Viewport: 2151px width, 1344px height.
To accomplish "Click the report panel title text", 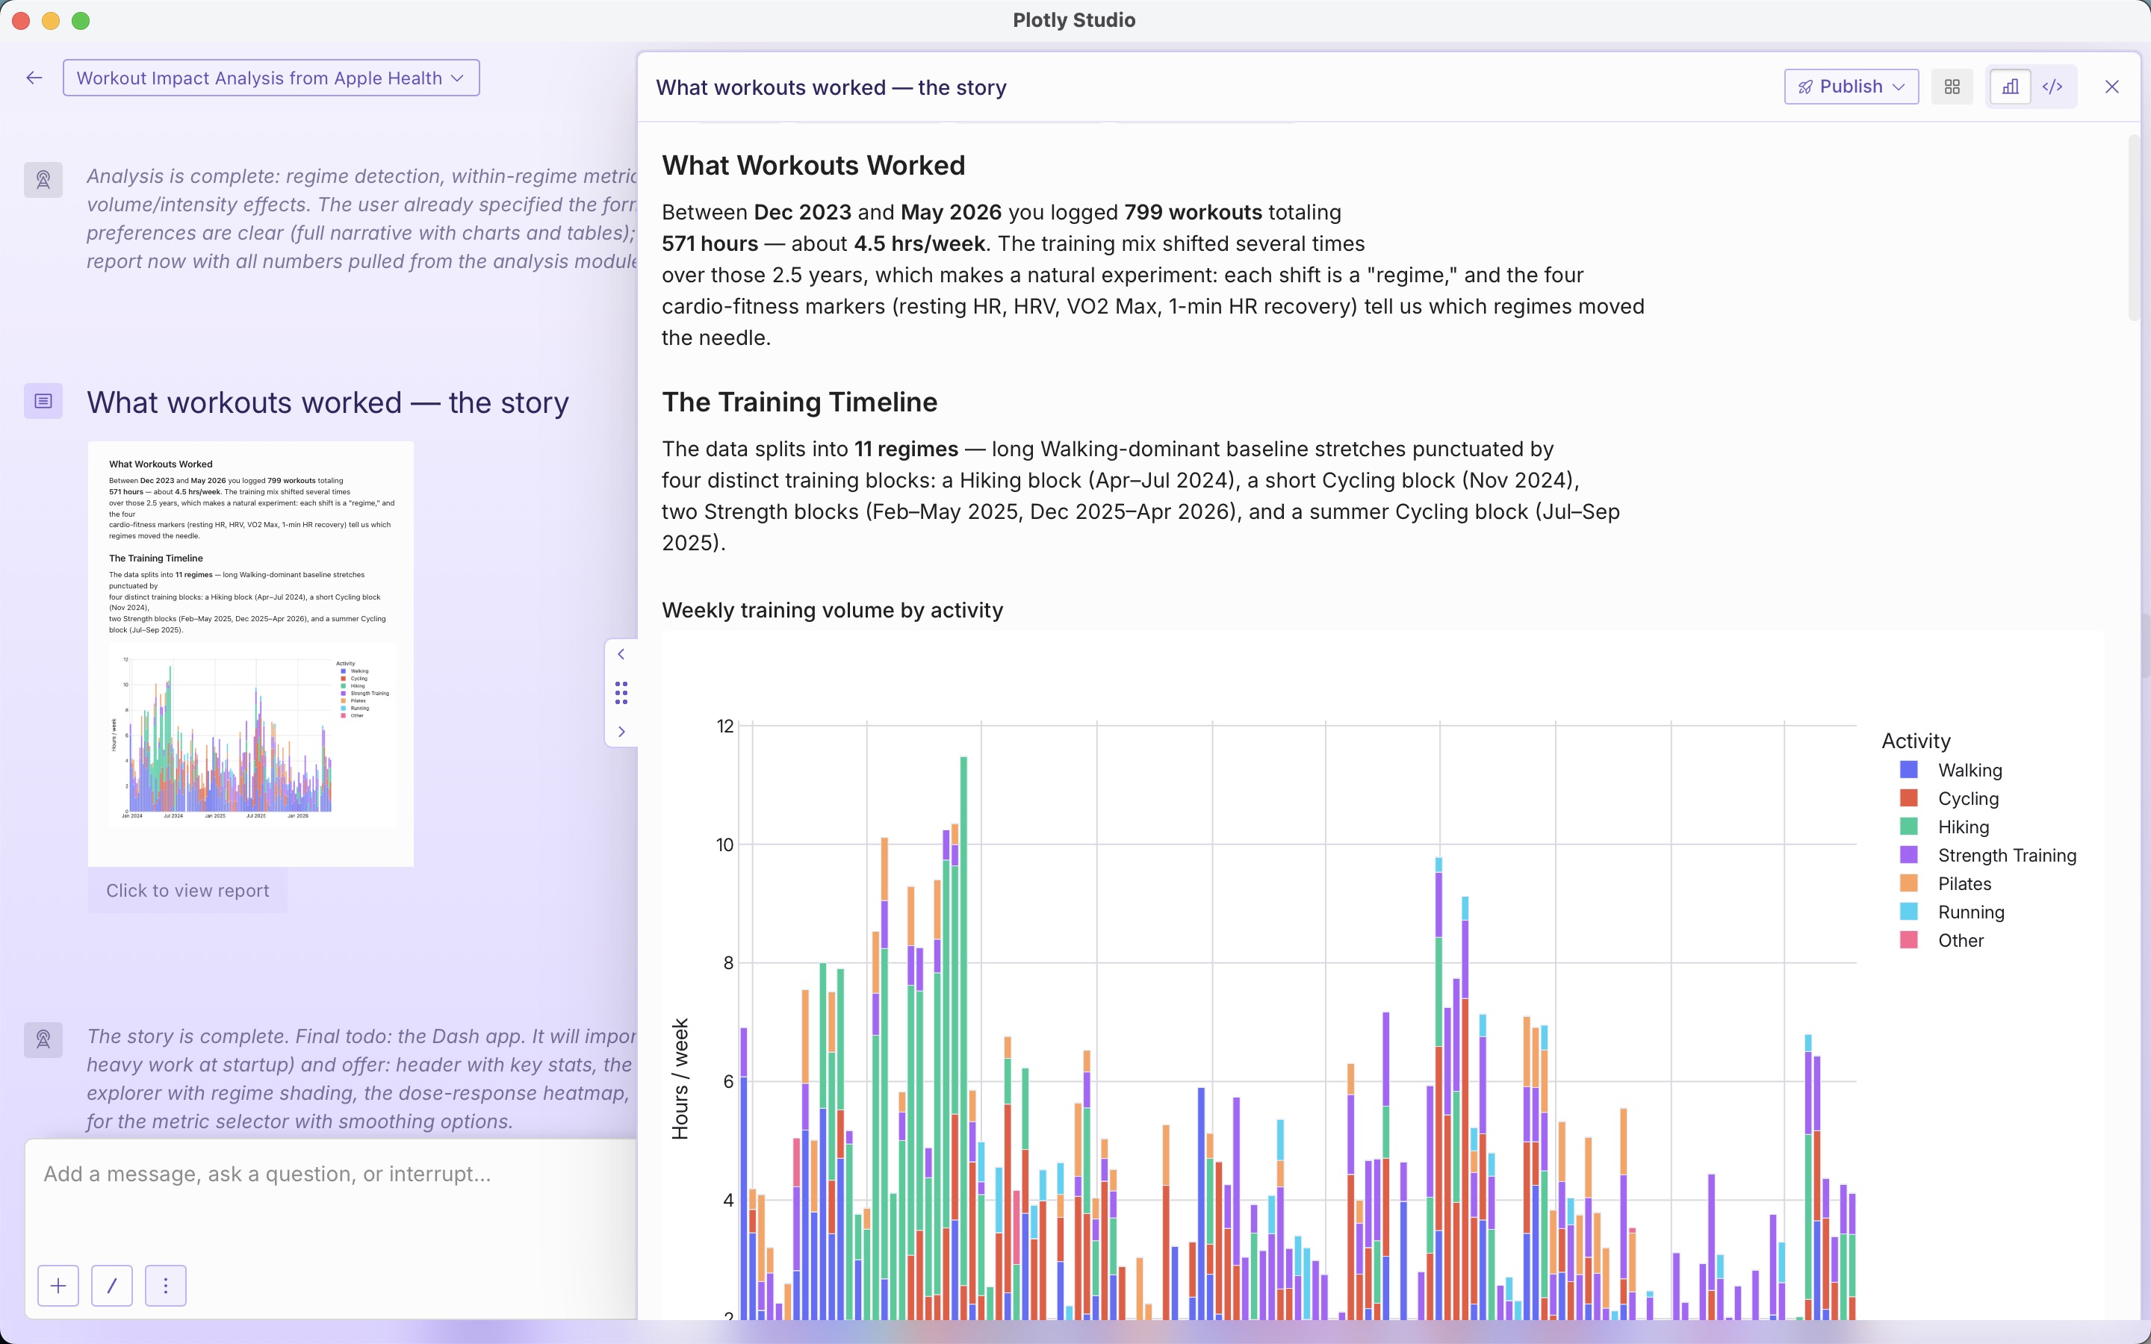I will point(831,88).
